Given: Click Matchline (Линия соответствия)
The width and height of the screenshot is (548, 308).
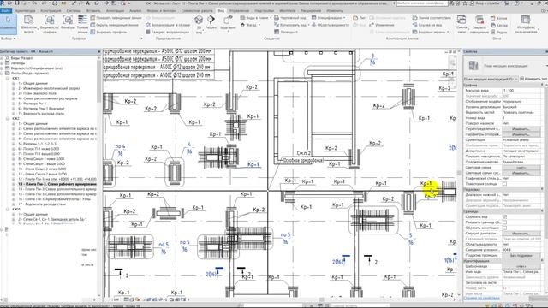Looking at the screenshot, I should [432, 17].
